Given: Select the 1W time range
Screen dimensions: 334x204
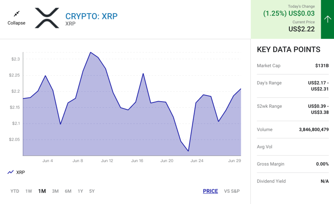Looking at the screenshot, I should pyautogui.click(x=28, y=191).
